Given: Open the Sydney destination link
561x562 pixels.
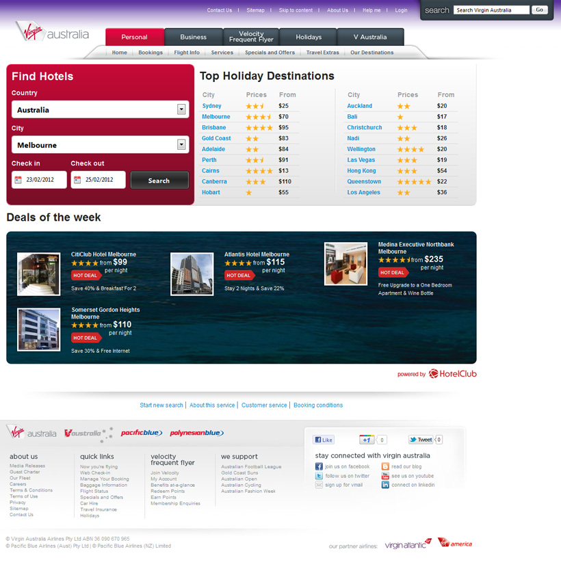Looking at the screenshot, I should pos(211,106).
